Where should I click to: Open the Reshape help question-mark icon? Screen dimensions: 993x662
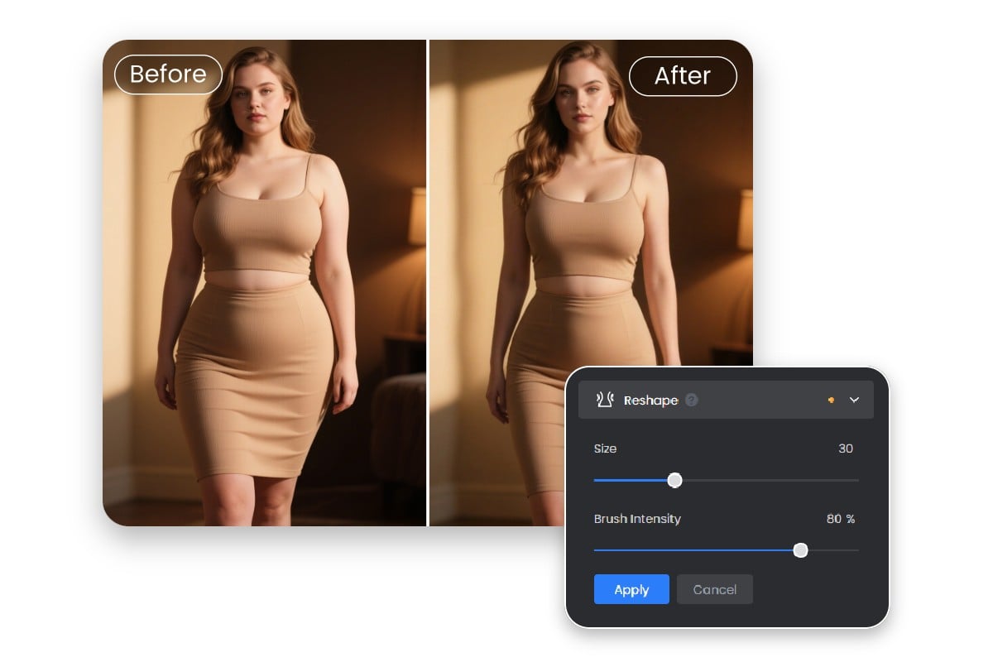[692, 401]
